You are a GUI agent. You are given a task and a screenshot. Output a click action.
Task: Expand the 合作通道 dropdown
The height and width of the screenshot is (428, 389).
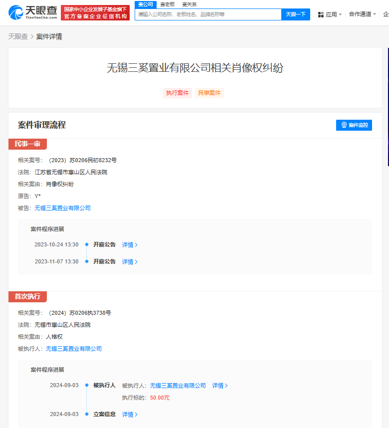363,14
